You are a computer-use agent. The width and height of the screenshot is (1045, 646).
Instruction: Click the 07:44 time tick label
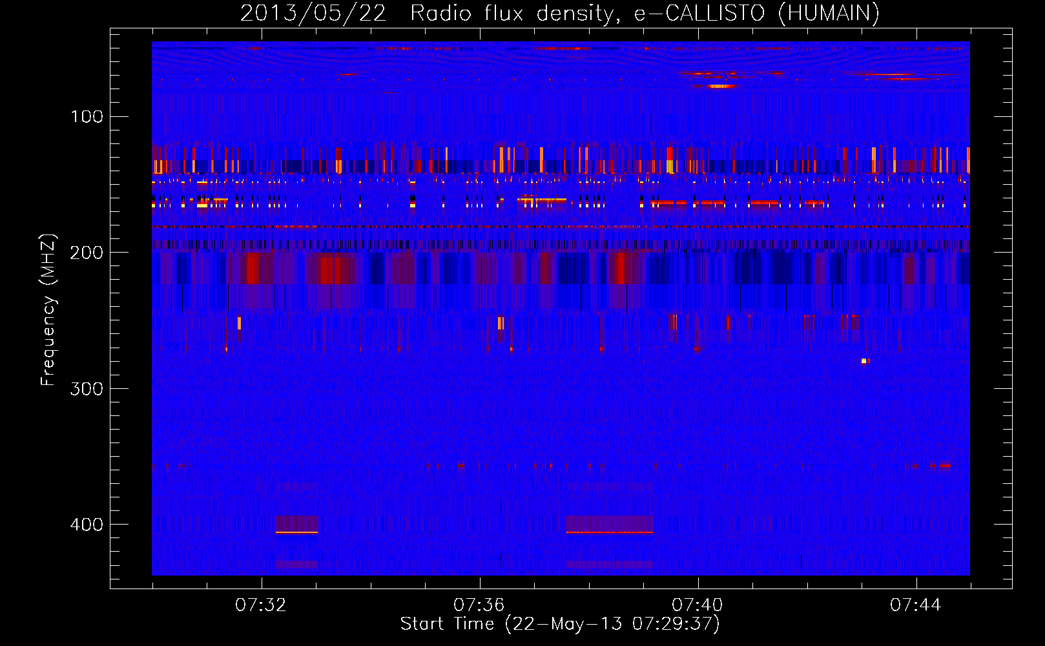916,605
